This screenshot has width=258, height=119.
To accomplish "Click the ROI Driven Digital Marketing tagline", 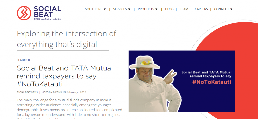I will 47,19.
